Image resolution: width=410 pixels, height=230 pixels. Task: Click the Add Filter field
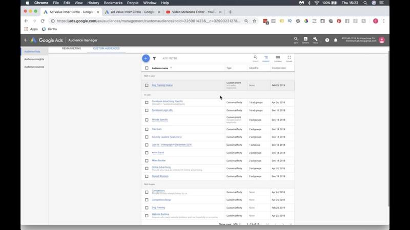(x=170, y=58)
